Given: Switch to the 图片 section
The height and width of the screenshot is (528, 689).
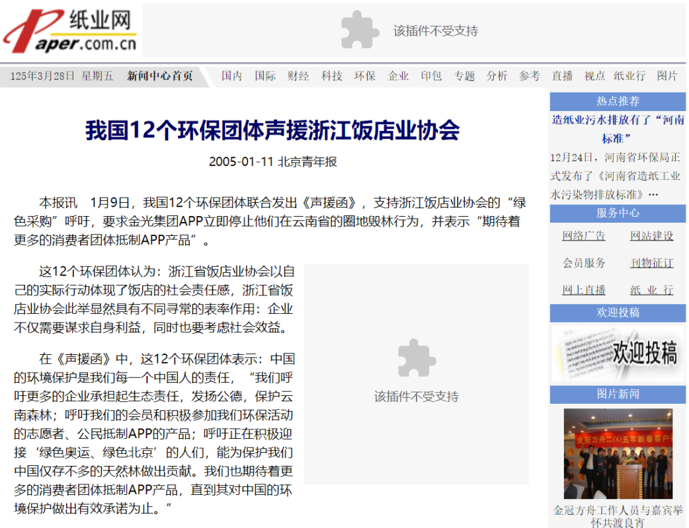Looking at the screenshot, I should coord(667,76).
